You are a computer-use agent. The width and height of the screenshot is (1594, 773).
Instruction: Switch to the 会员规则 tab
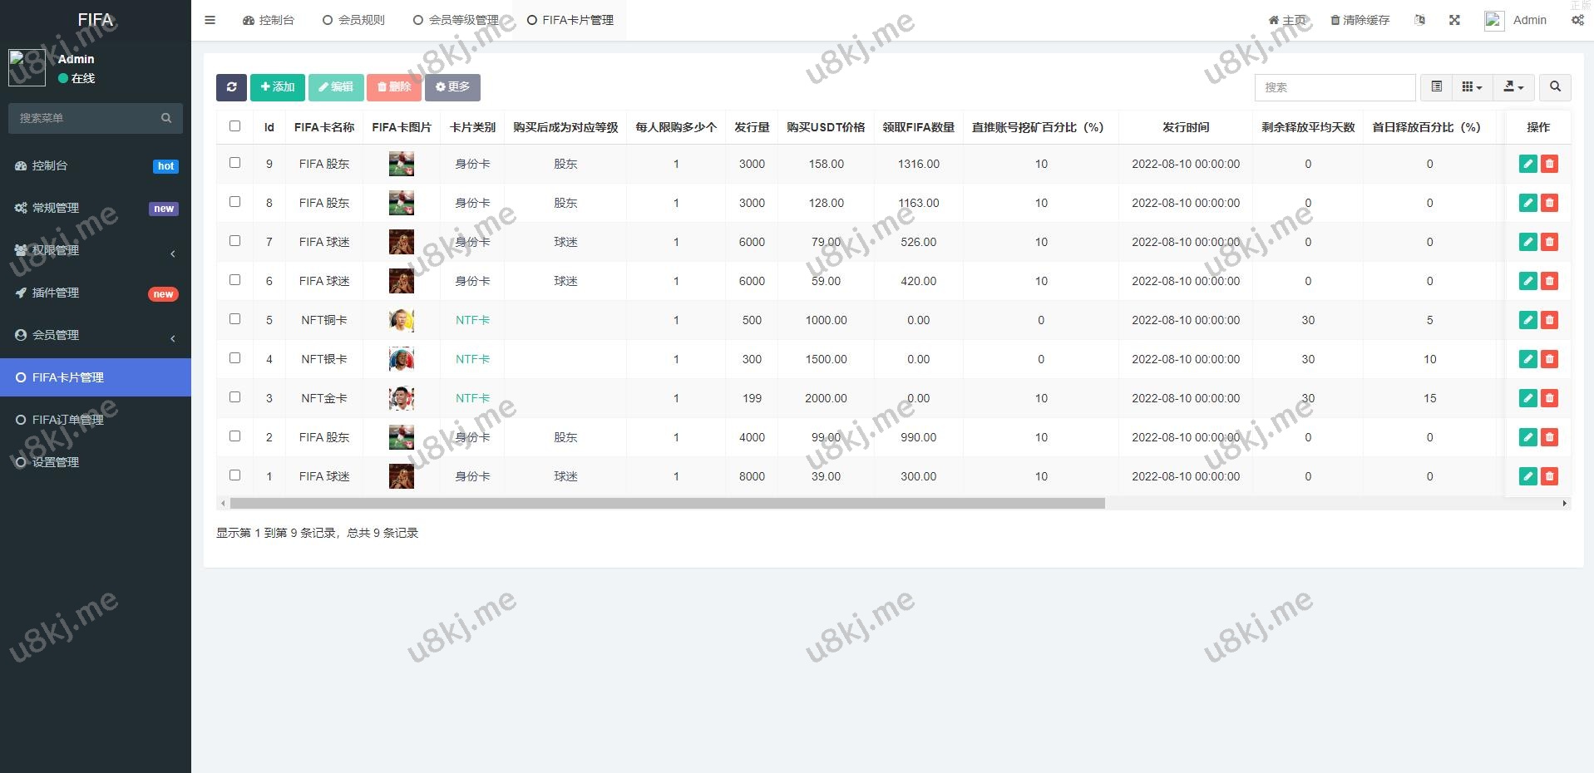353,20
